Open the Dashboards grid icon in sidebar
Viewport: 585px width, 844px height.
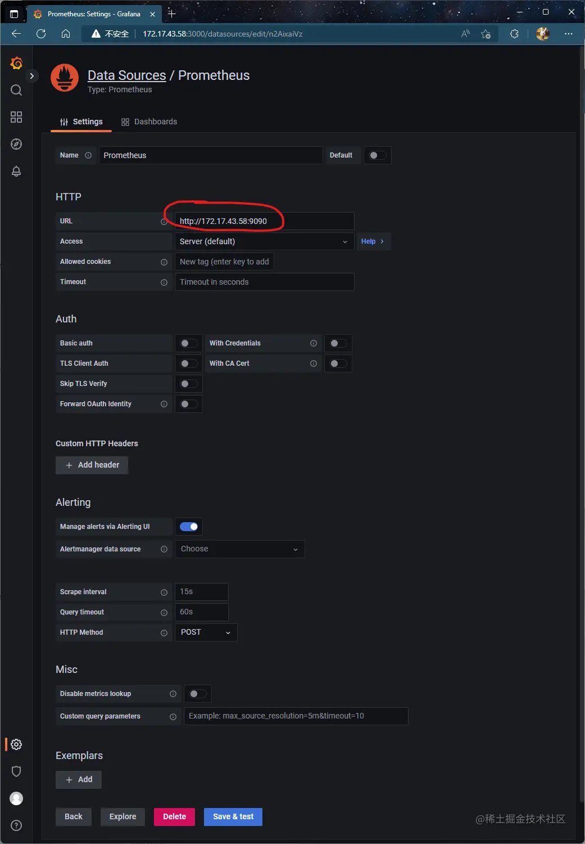(16, 117)
